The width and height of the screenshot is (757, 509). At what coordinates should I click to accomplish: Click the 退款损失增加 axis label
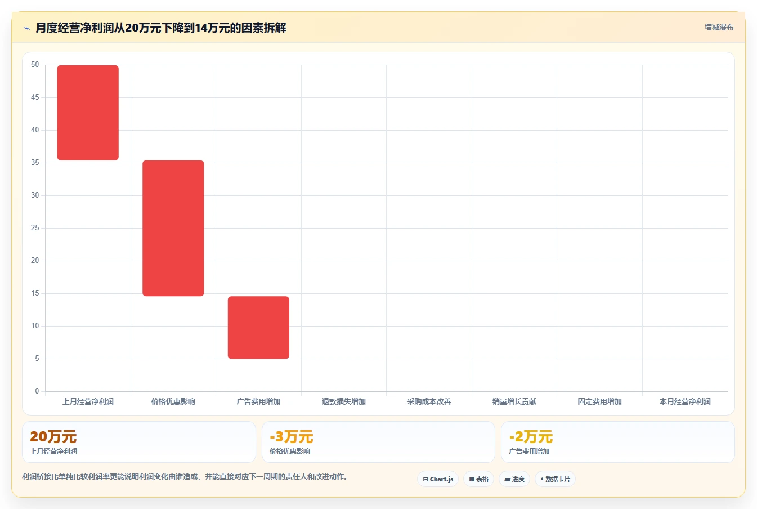pos(344,401)
